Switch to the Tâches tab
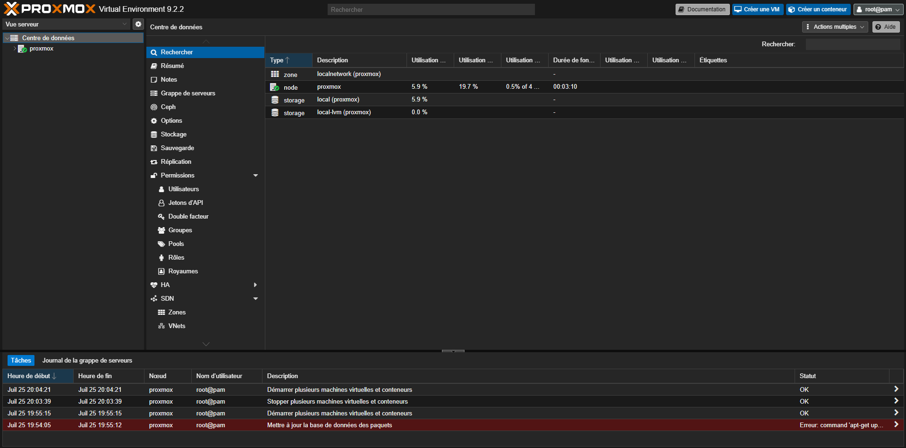 tap(21, 360)
